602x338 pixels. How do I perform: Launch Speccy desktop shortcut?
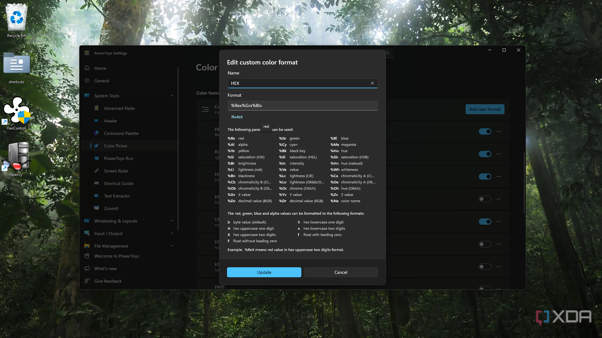[x=17, y=159]
